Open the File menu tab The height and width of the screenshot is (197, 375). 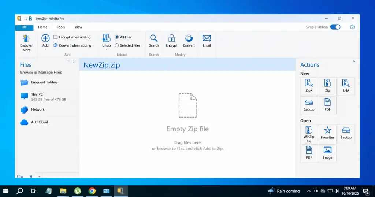click(x=24, y=27)
